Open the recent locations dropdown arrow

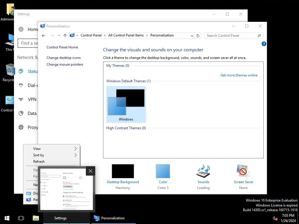coord(59,36)
